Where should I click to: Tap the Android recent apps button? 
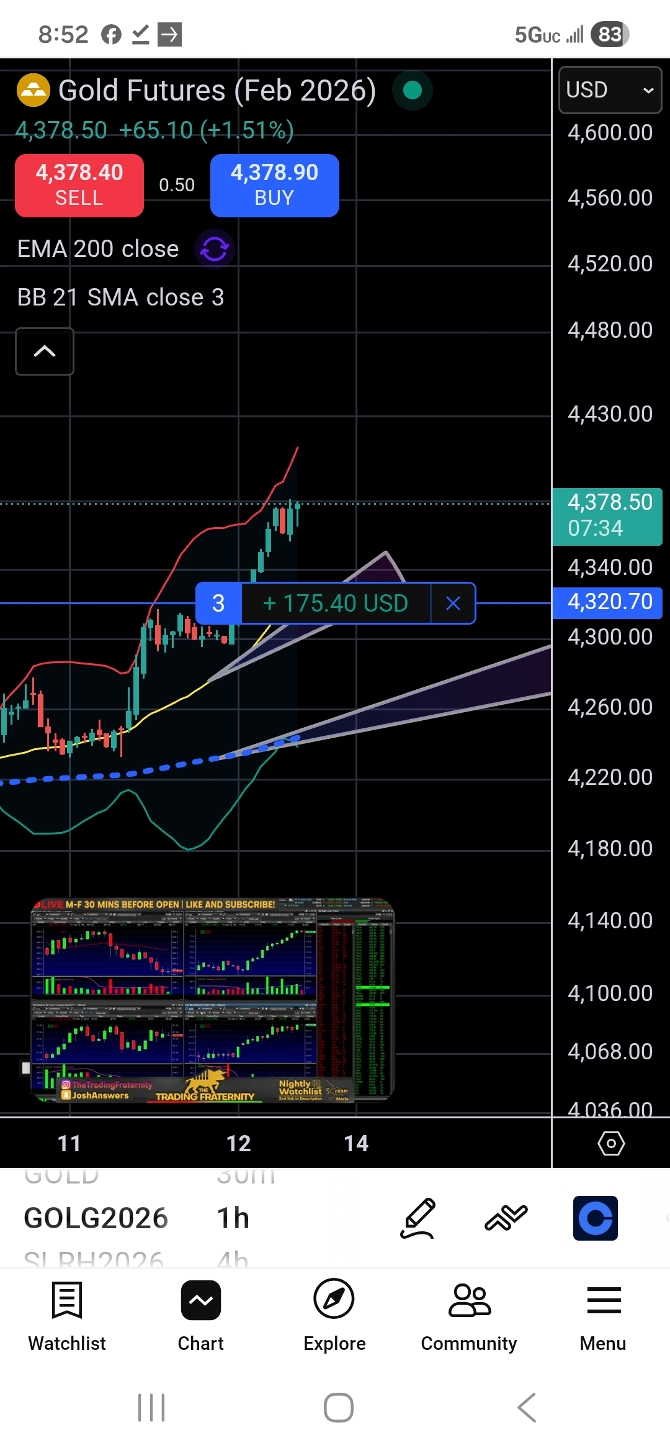(151, 1408)
